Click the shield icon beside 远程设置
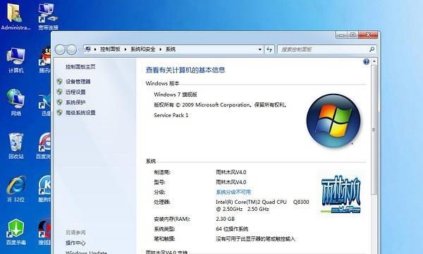The width and height of the screenshot is (423, 254). click(60, 92)
